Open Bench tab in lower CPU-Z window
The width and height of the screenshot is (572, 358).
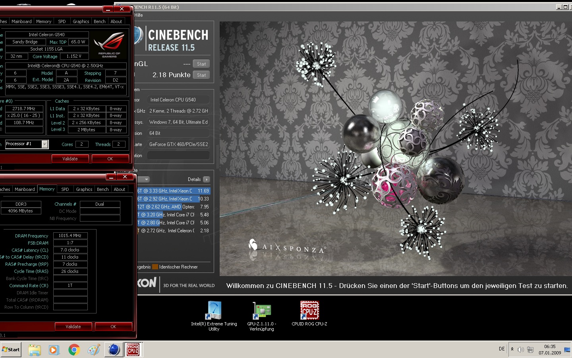click(103, 189)
